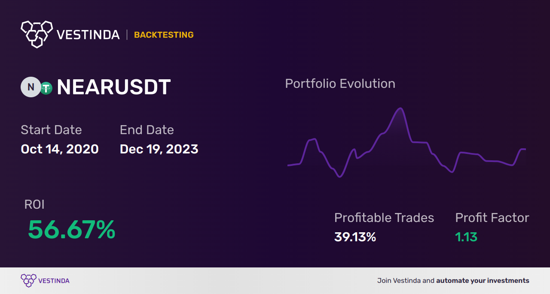Click the Profit Factor value 1.13

(466, 237)
